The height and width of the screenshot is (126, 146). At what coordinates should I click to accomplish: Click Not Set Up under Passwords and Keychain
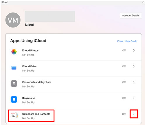tap(28, 87)
